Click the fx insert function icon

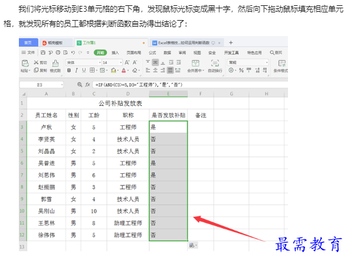coord(87,85)
